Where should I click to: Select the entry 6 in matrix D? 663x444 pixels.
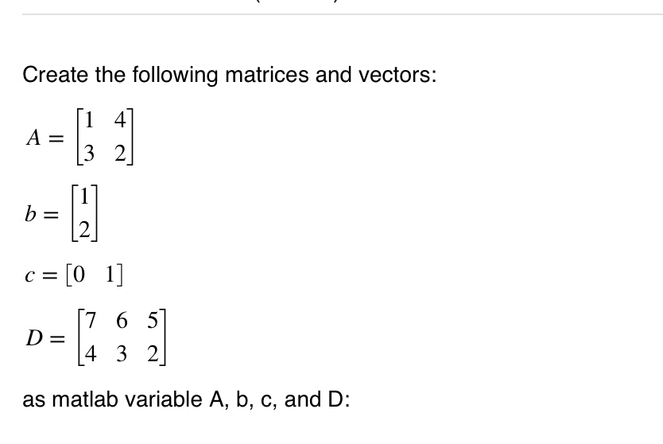point(122,320)
